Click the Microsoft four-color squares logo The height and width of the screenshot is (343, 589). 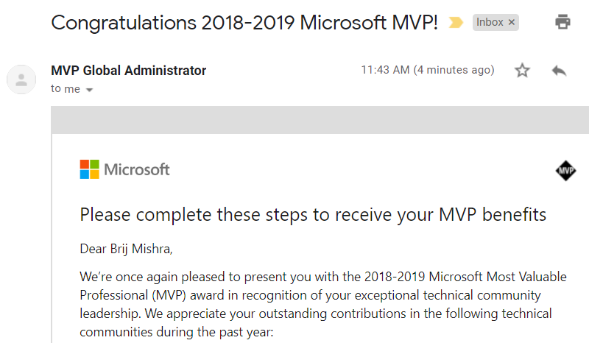89,169
